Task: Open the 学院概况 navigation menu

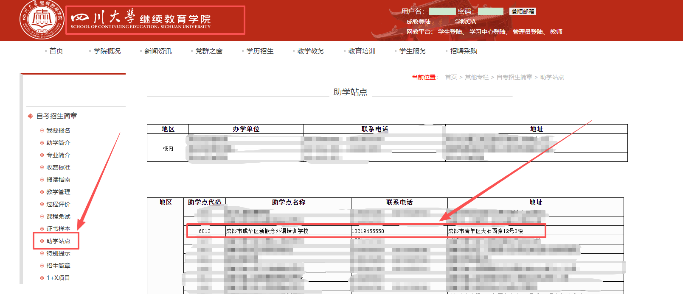Action: coord(107,51)
